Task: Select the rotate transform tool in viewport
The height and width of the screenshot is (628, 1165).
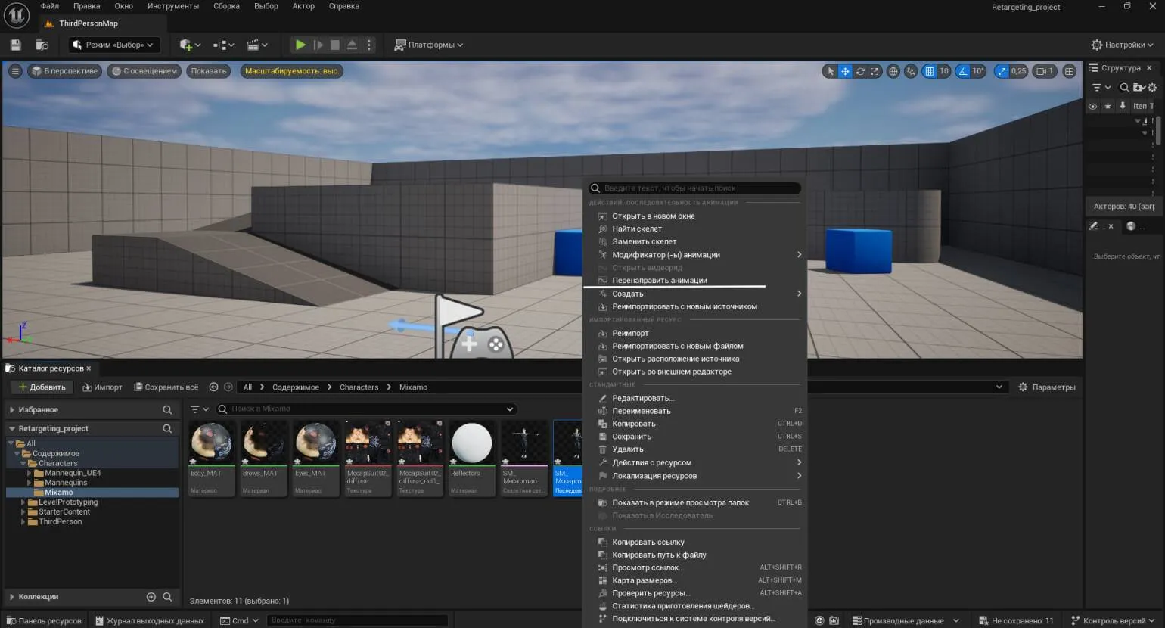Action: (860, 71)
